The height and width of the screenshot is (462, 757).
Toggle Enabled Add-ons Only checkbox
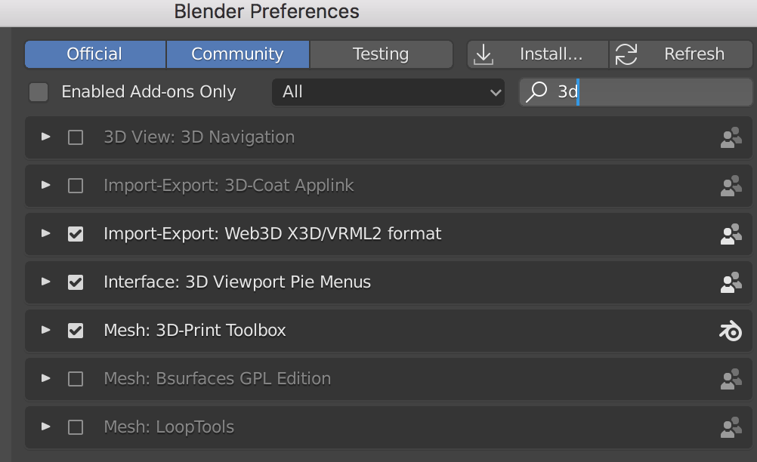pyautogui.click(x=39, y=92)
